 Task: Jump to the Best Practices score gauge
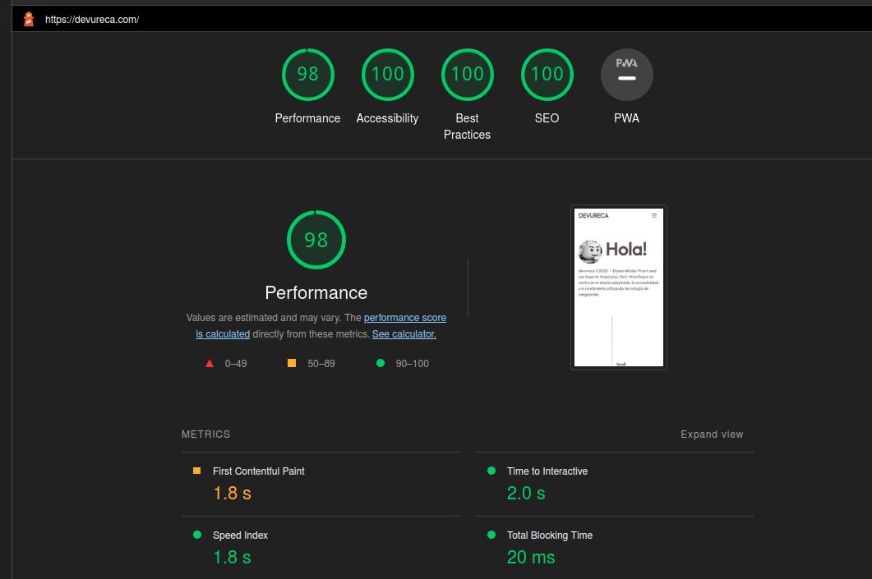pos(467,75)
